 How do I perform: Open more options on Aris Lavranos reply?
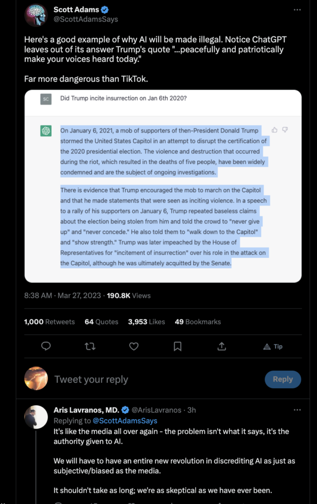point(297,410)
